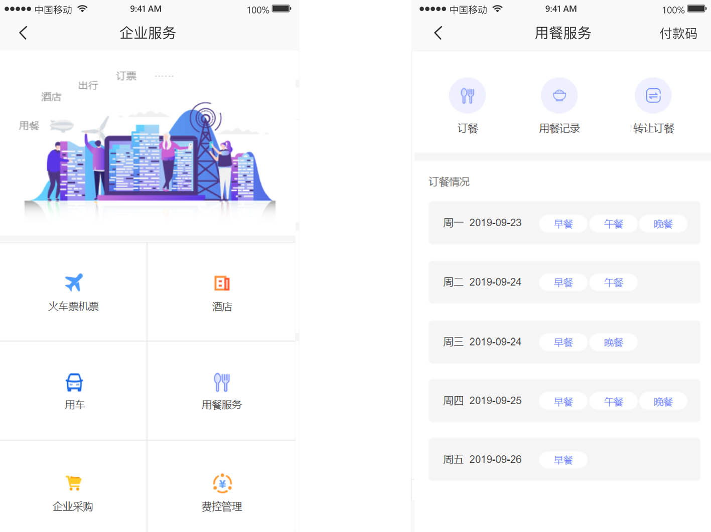The width and height of the screenshot is (711, 532).
Task: Tap the 出行 tag in the banner
Action: tap(88, 85)
